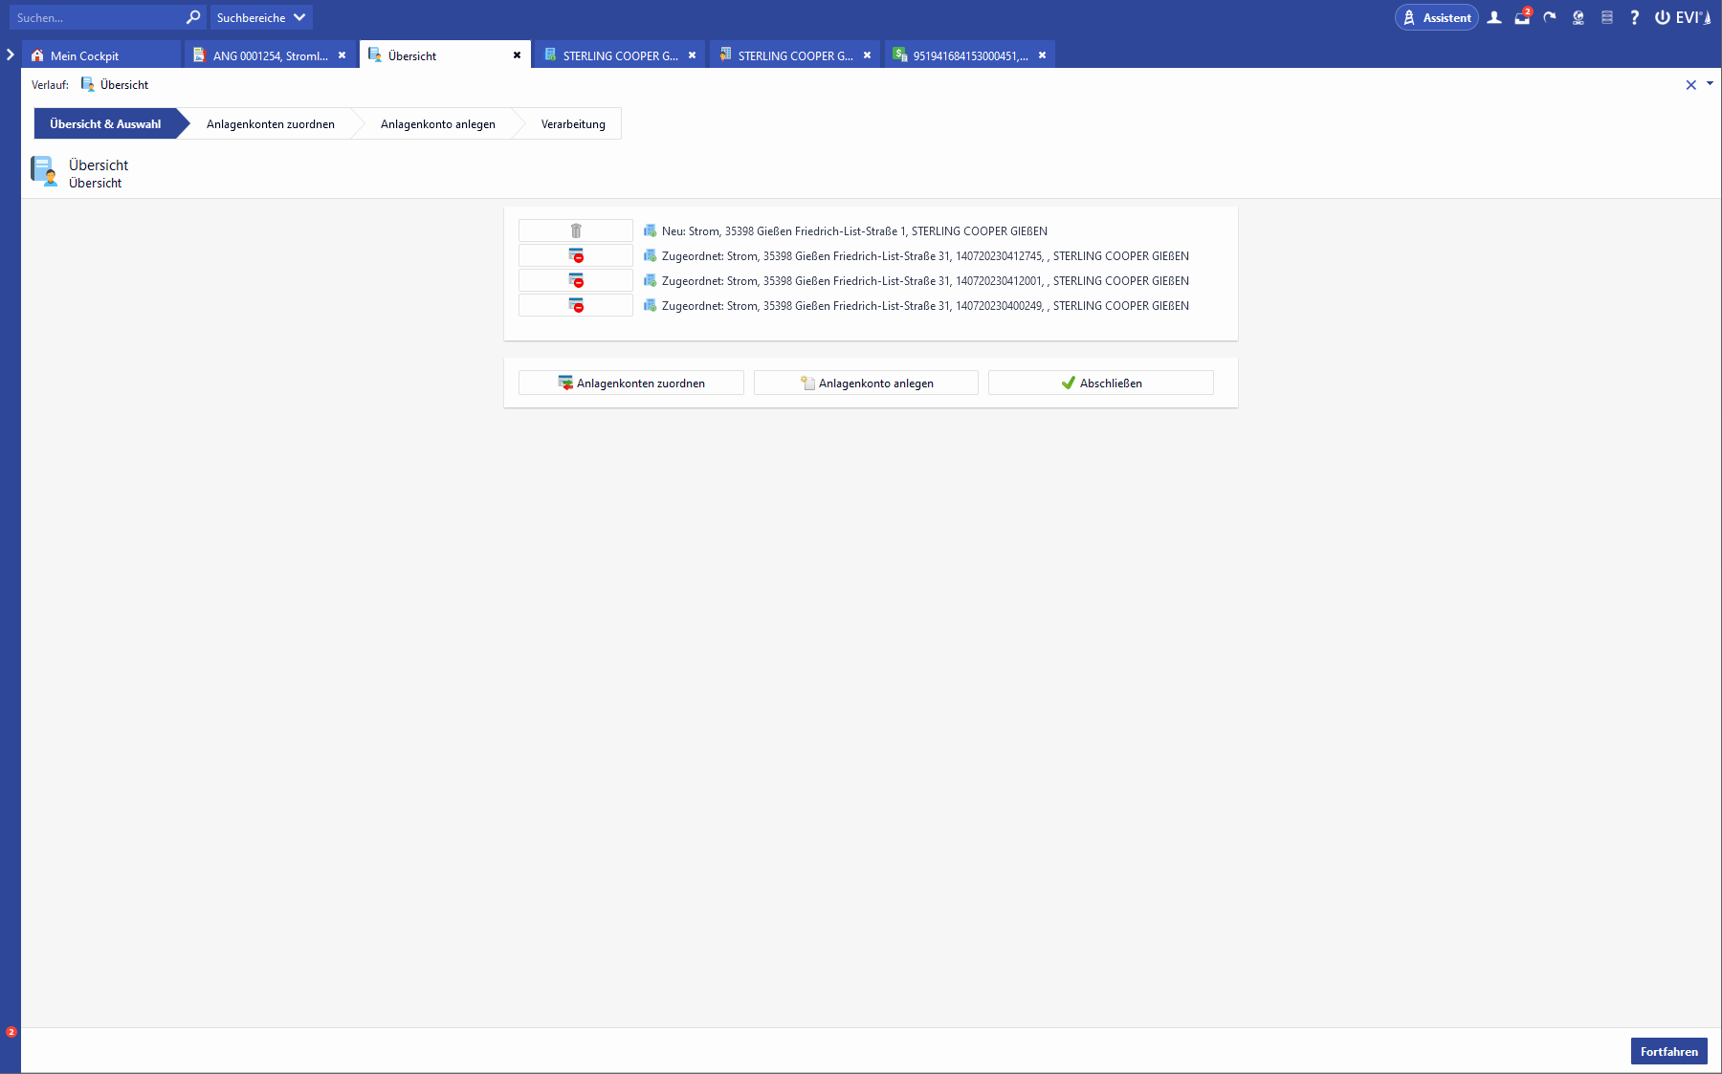
Task: Click the Abschließen button
Action: pos(1100,383)
